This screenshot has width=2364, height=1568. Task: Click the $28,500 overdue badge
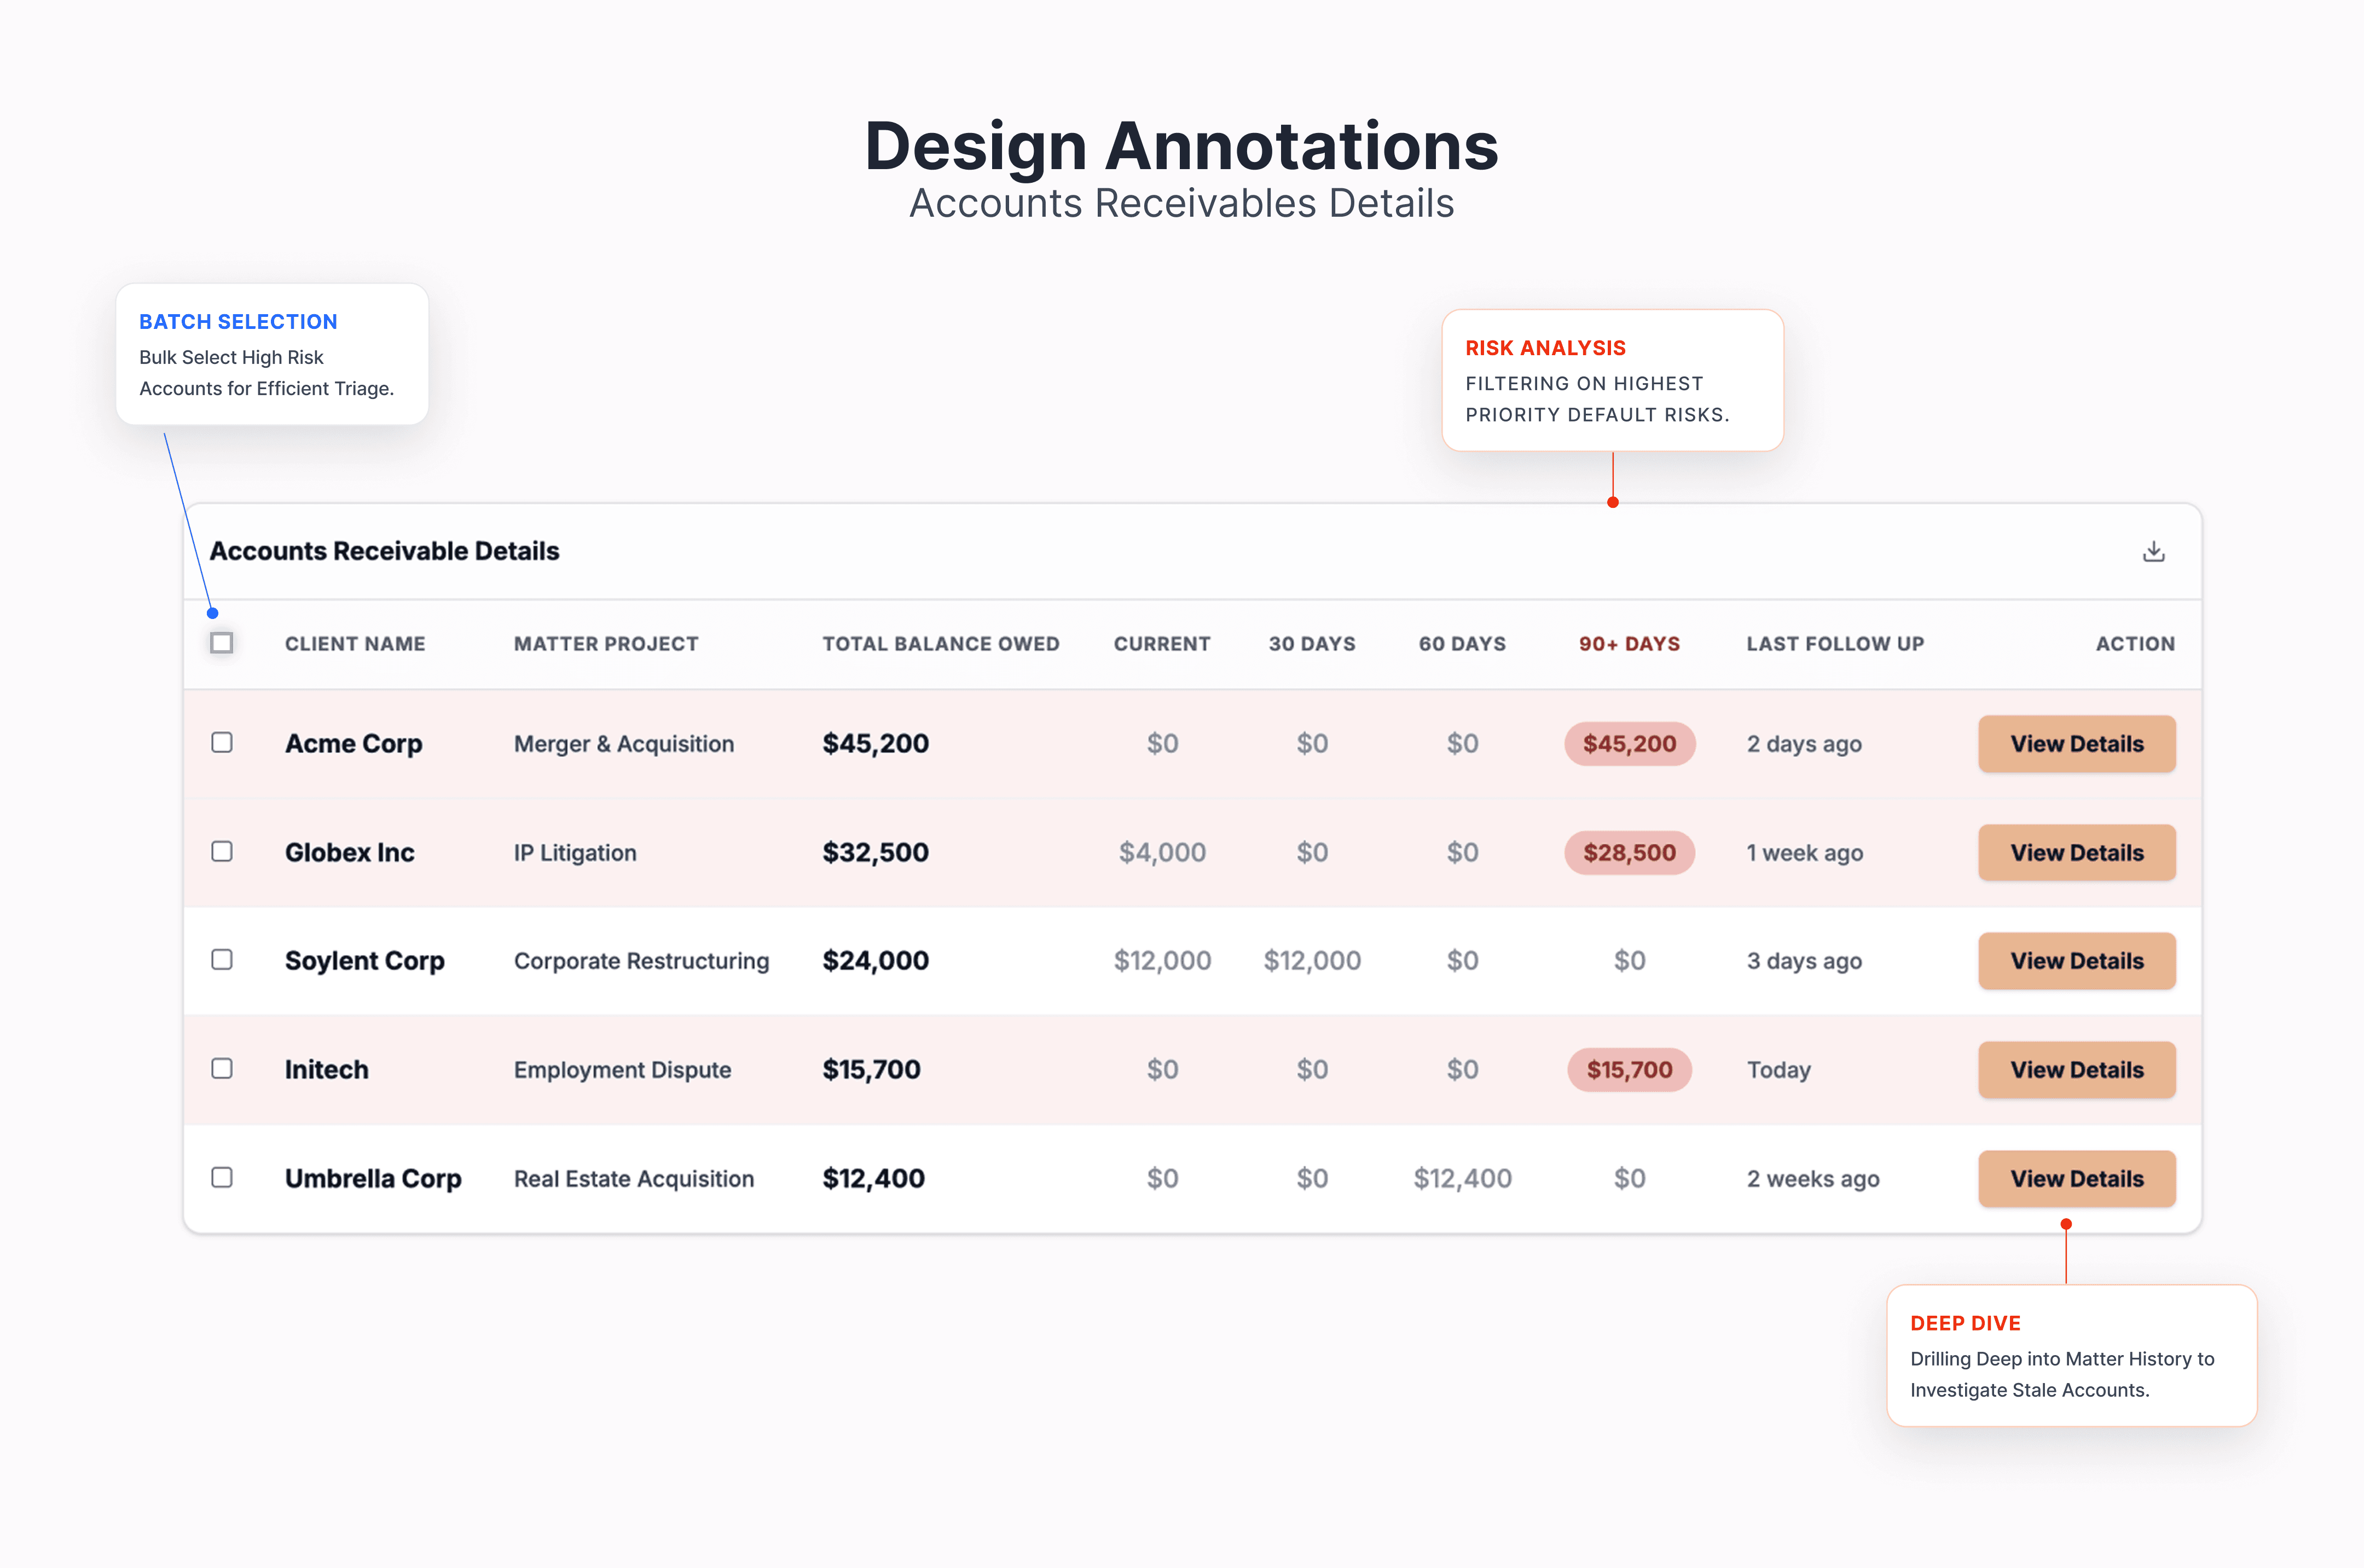pyautogui.click(x=1629, y=853)
